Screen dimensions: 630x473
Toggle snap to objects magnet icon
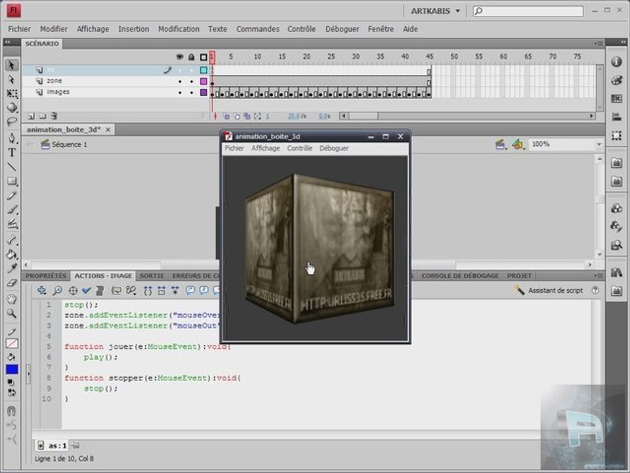click(x=12, y=411)
